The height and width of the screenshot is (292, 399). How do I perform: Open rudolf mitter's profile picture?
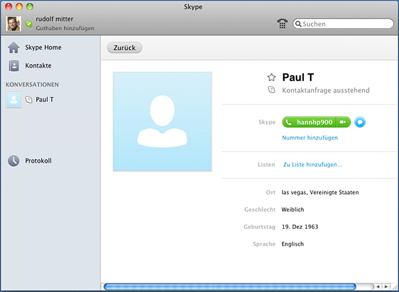(x=14, y=24)
